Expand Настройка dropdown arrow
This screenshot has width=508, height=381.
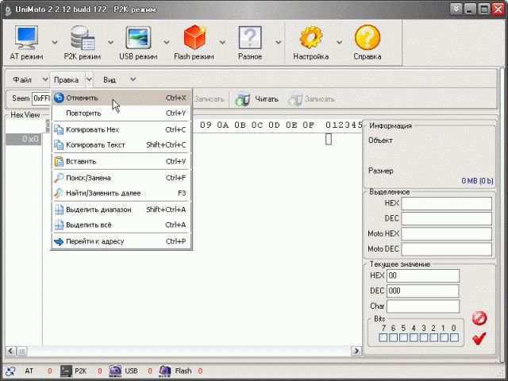[x=339, y=42]
